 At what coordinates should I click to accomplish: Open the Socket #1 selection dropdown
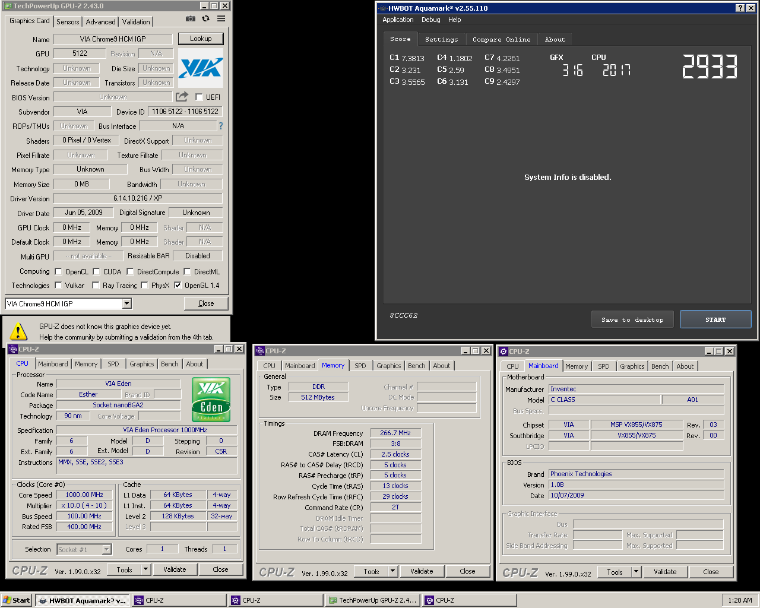107,549
